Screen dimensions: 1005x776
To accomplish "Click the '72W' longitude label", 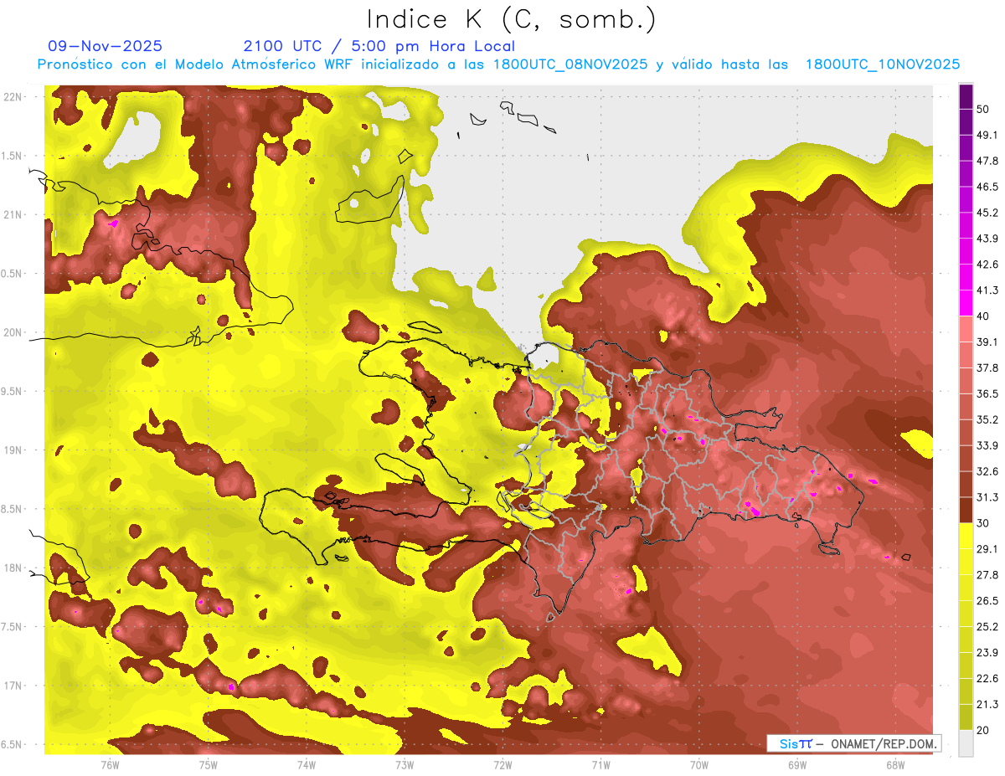I will [502, 764].
